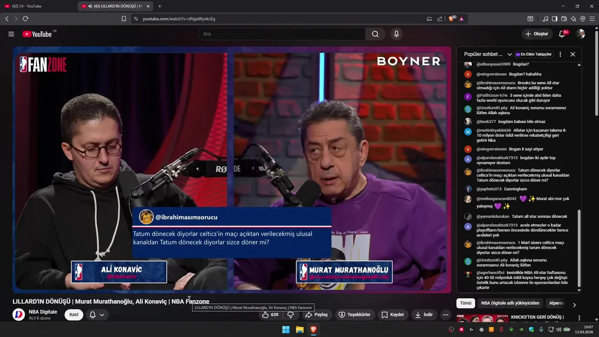The height and width of the screenshot is (337, 599).
Task: Open the account avatar menu
Action: point(580,34)
